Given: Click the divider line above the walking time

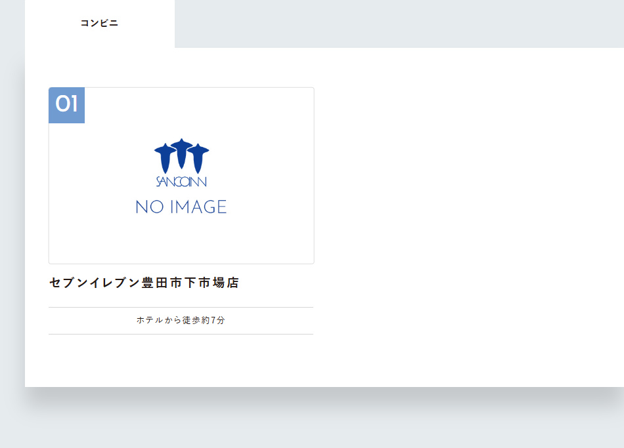Looking at the screenshot, I should [x=181, y=306].
